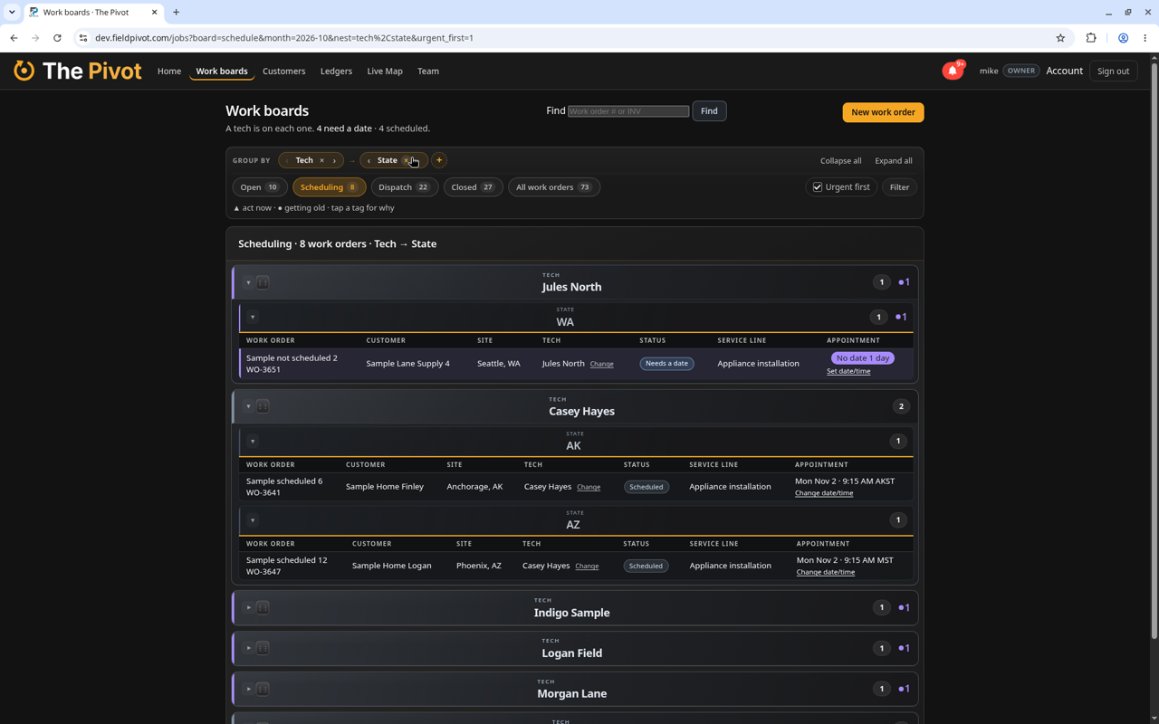Click the drag handle on Indigo Sample group

263,607
